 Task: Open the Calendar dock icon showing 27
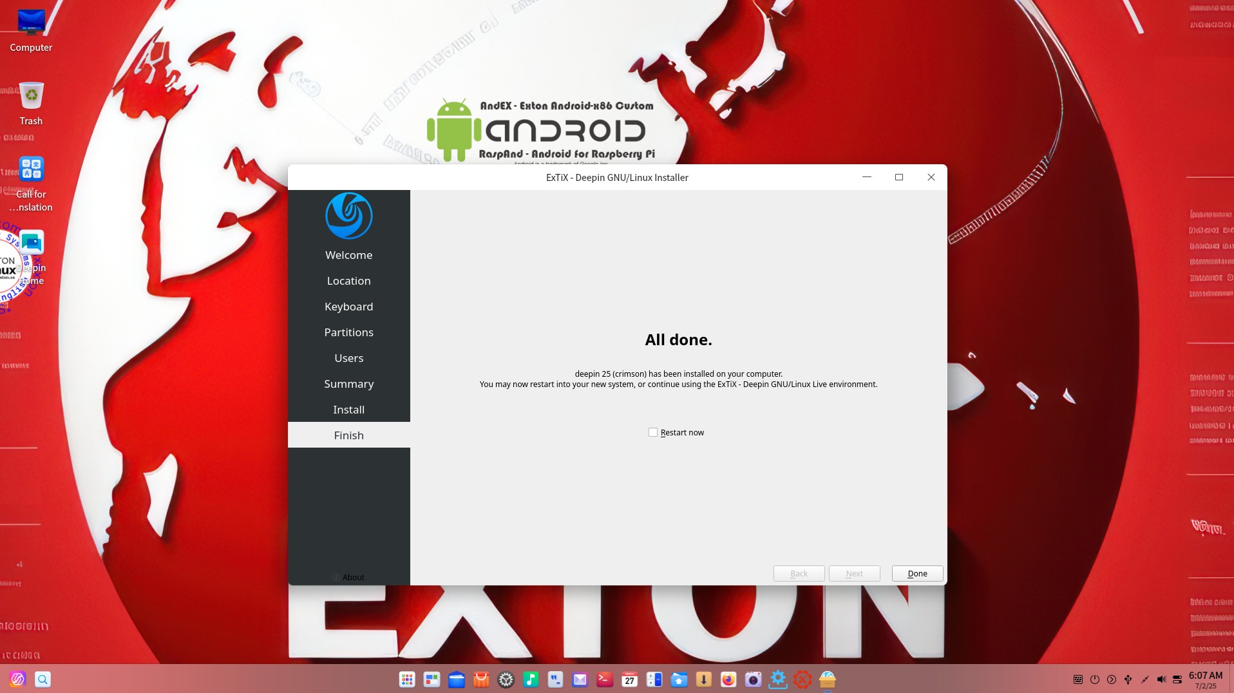tap(630, 679)
